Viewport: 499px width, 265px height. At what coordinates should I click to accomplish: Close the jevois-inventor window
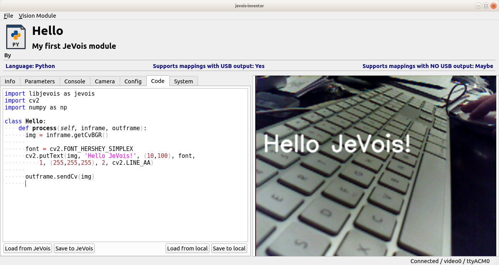click(x=493, y=5)
